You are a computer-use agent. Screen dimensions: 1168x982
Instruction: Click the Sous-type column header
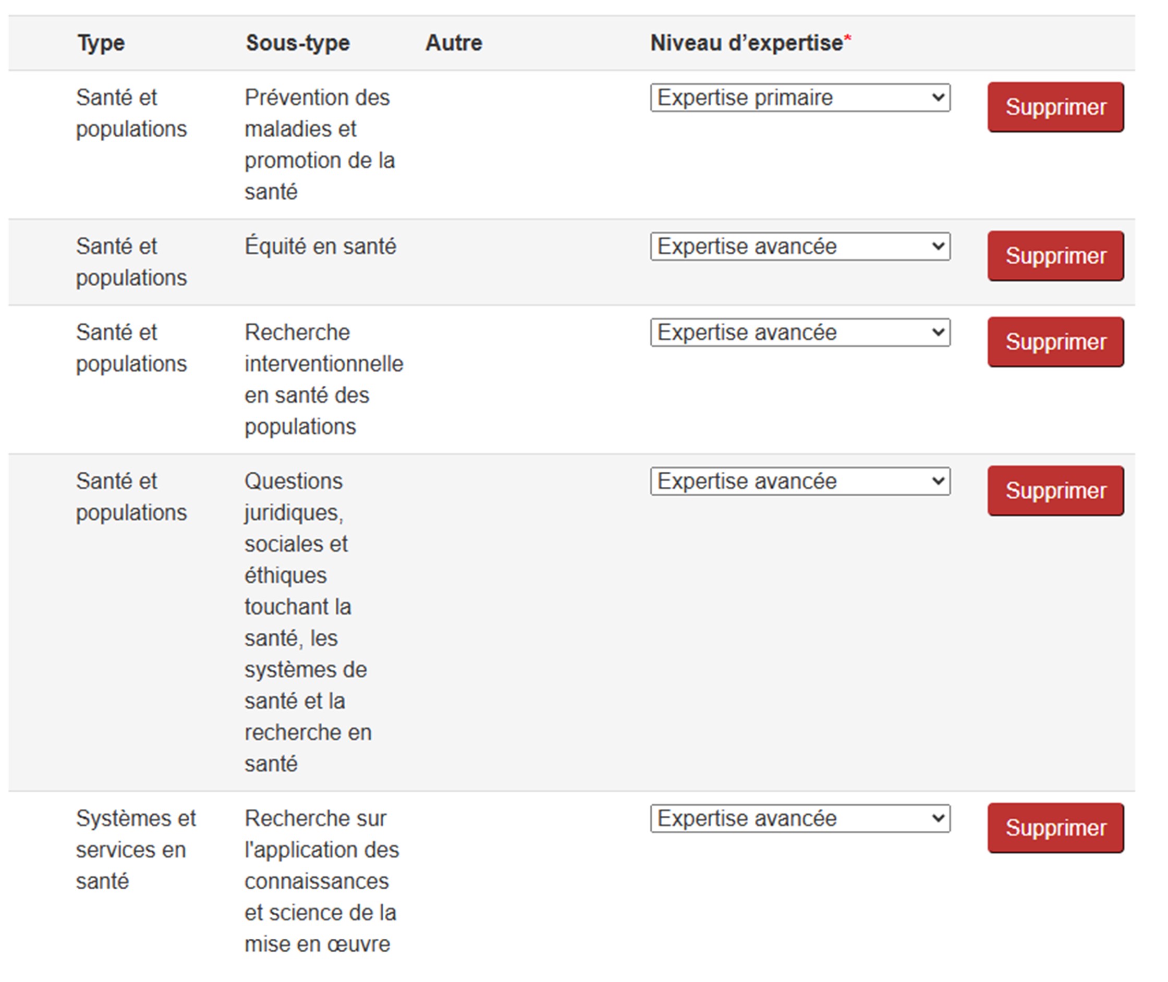[x=297, y=43]
